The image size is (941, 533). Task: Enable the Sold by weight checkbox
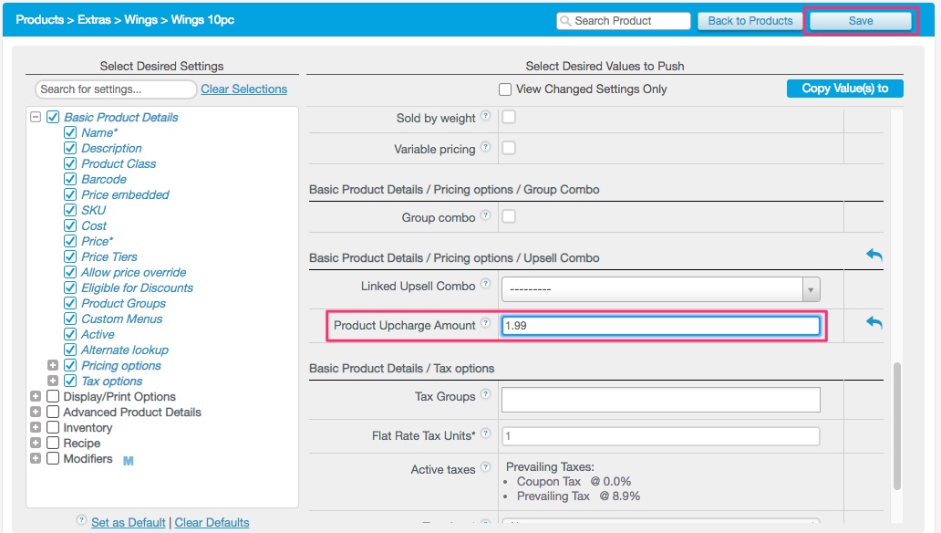coord(509,117)
